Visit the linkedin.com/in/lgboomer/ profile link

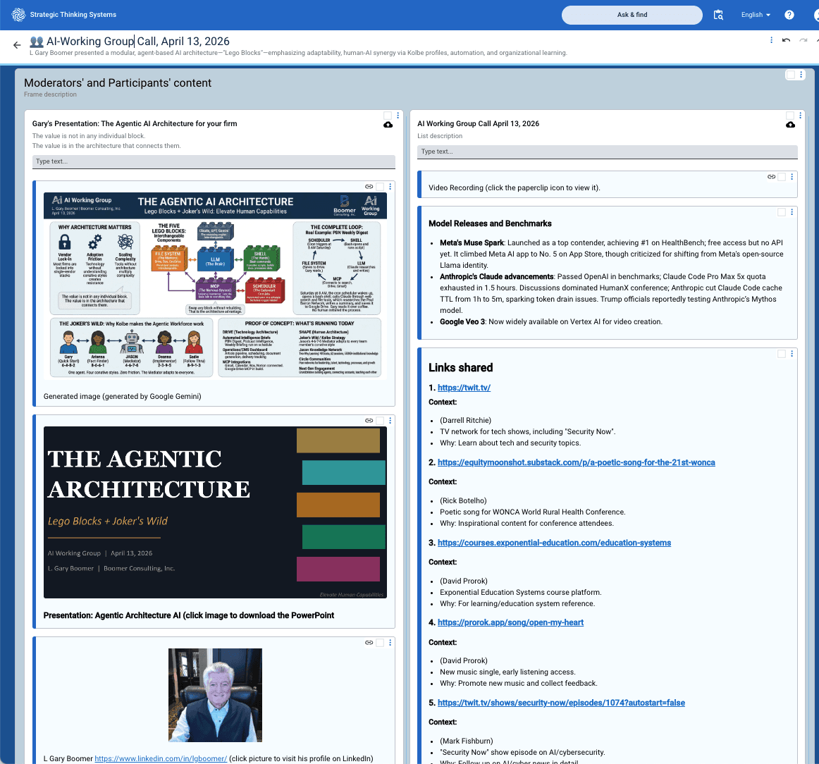point(161,758)
